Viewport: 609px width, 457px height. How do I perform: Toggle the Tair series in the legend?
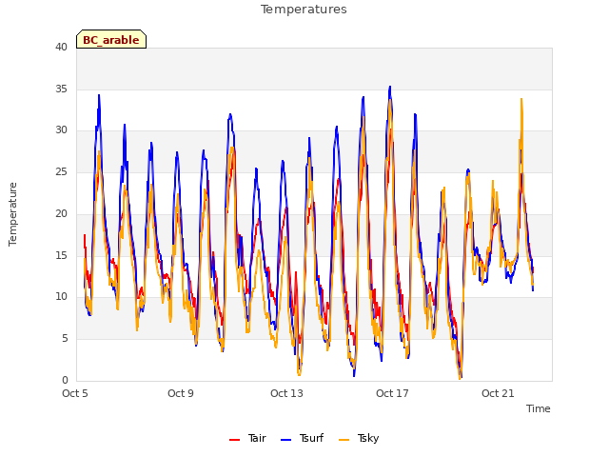[247, 438]
